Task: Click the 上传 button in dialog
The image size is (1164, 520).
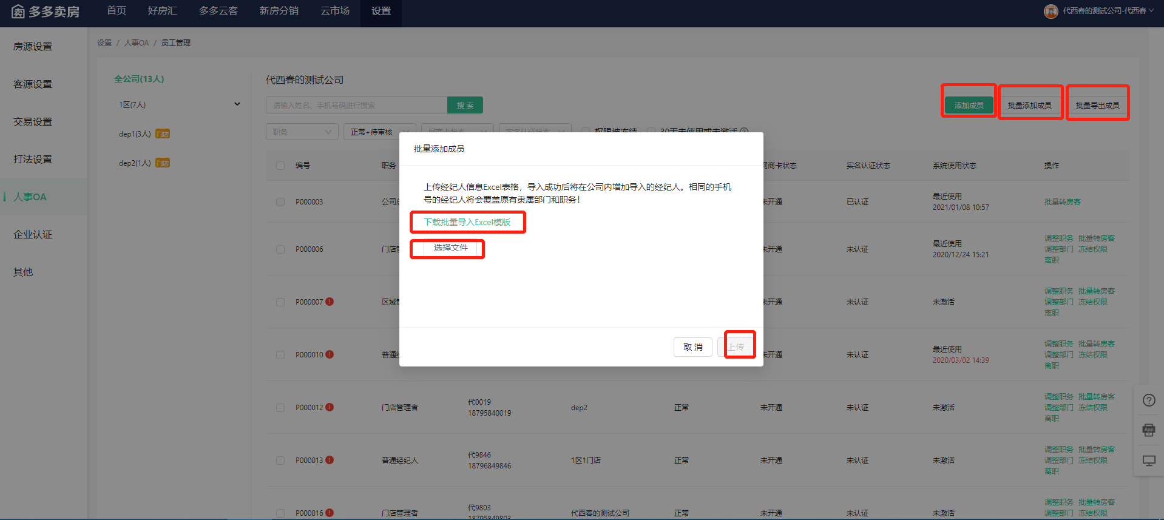Action: pyautogui.click(x=736, y=347)
